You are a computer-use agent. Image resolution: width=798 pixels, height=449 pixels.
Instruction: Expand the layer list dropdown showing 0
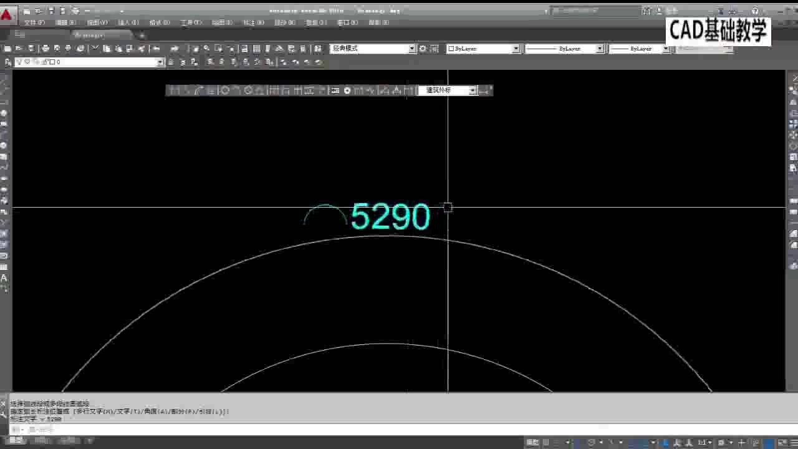point(160,62)
